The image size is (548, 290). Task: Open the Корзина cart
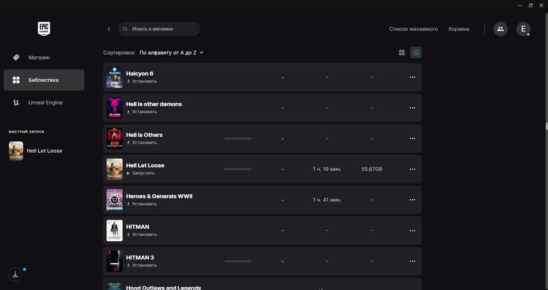pos(459,29)
